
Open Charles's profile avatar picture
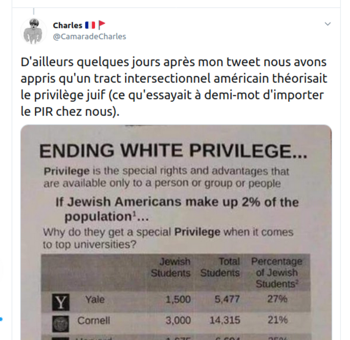click(x=33, y=31)
